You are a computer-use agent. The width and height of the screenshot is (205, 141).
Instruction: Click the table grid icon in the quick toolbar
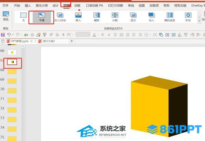click(146, 35)
